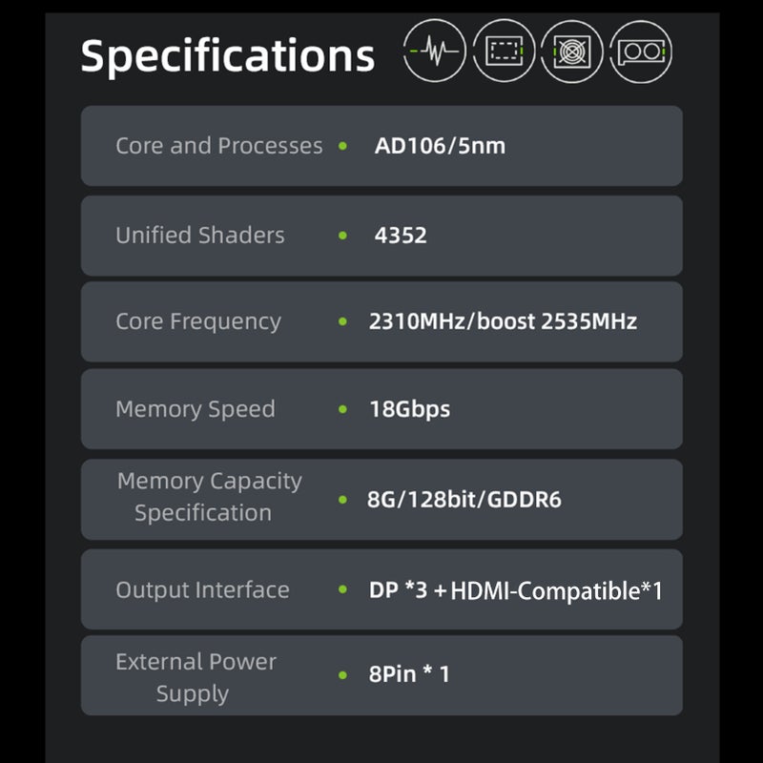
Task: Click the cooling fan icon
Action: click(571, 52)
